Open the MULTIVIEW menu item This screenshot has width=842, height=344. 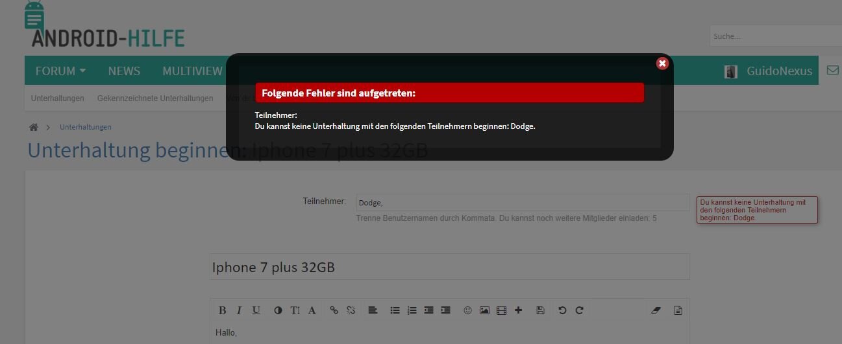[192, 71]
